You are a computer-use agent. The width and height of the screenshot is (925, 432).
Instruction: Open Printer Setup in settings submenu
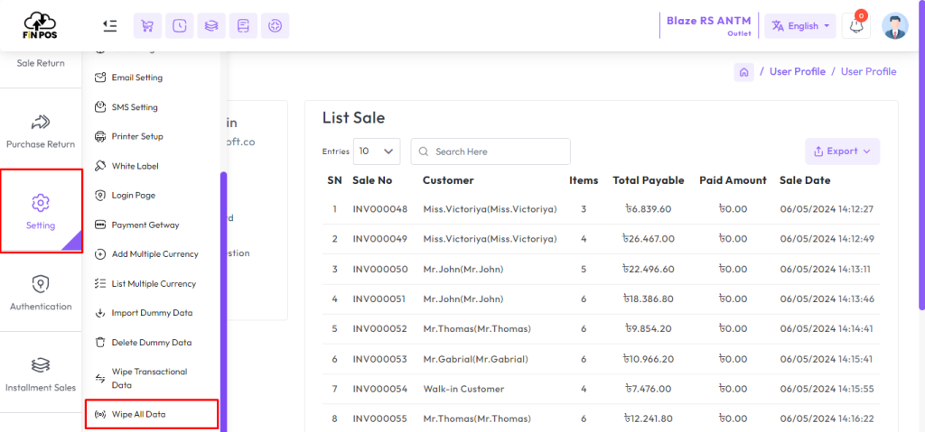[136, 136]
